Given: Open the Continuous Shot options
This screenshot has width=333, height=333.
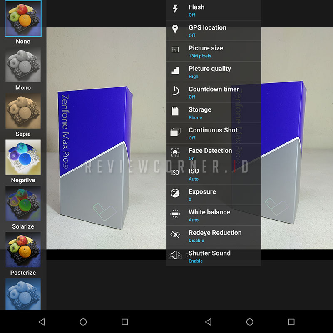Looking at the screenshot, I should point(213,133).
